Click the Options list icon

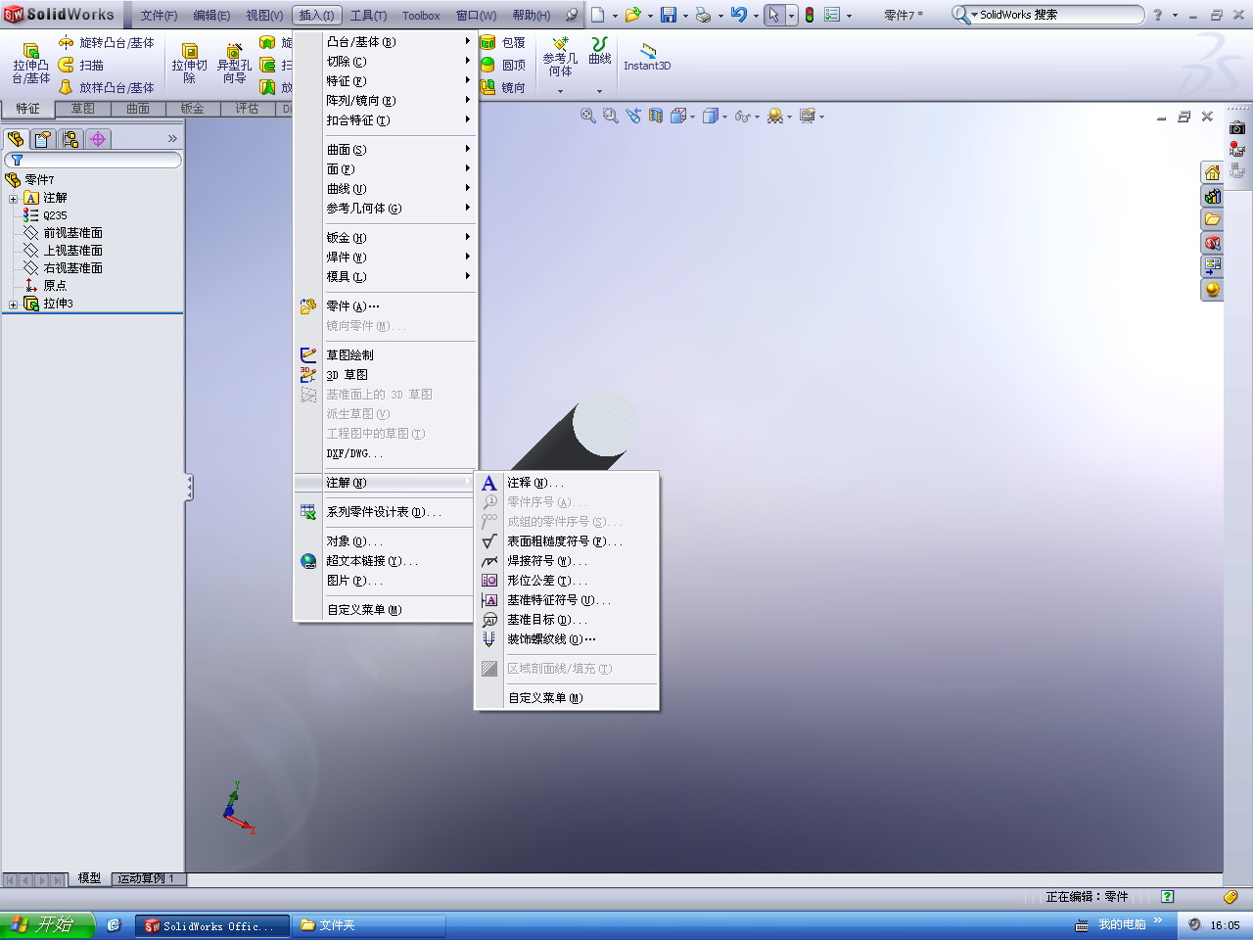tap(832, 15)
